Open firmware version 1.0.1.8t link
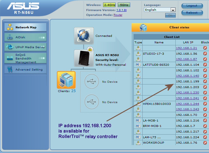This screenshot has height=153, width=209. [121, 10]
